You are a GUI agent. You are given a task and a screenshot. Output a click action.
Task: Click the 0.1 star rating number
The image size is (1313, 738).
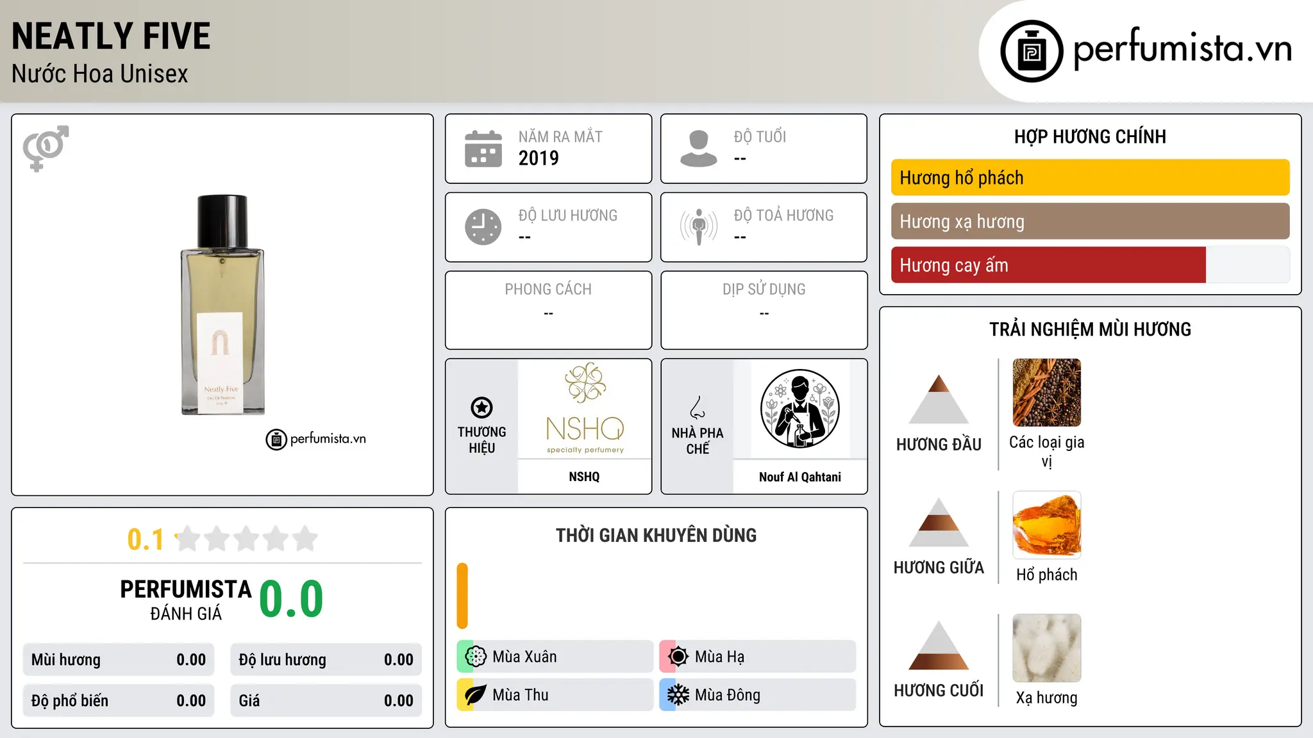click(146, 539)
